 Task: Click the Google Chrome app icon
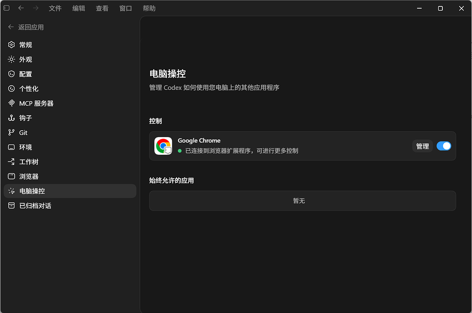(x=163, y=146)
